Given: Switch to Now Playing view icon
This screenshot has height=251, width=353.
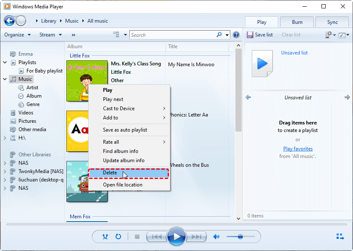Looking at the screenshot, I should coord(340,236).
